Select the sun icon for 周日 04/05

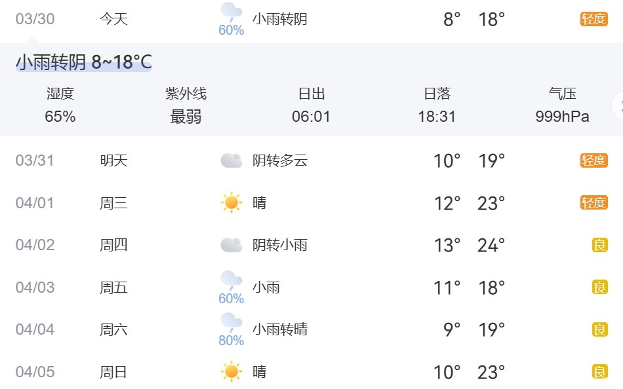[230, 372]
